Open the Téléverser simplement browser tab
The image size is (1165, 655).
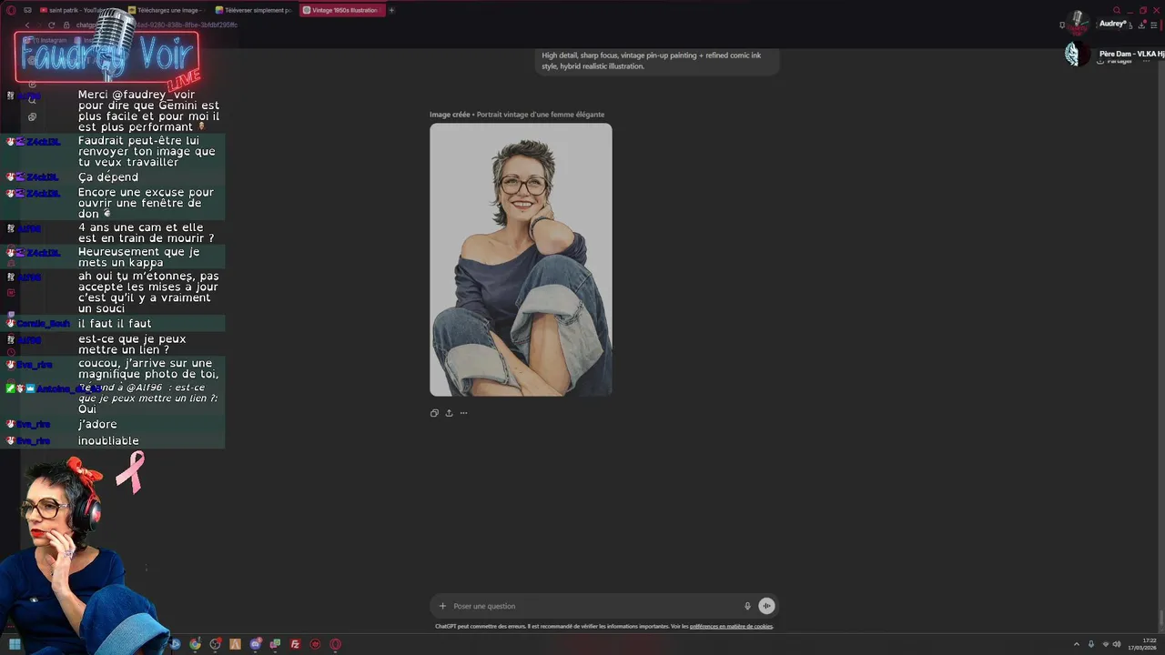click(x=253, y=10)
